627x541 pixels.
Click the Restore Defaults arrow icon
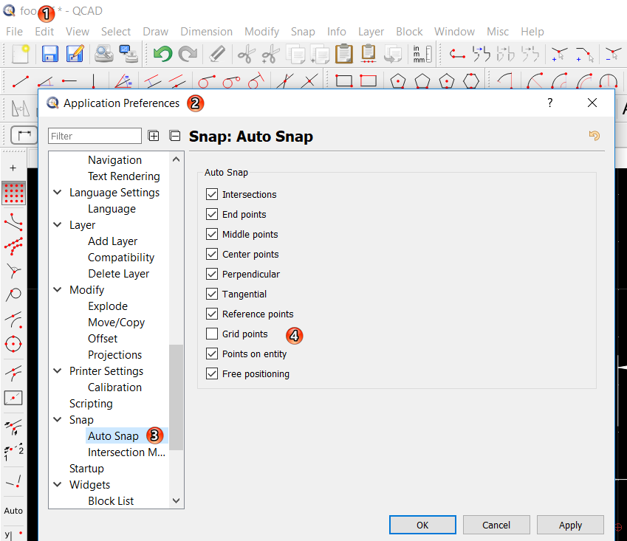click(593, 136)
